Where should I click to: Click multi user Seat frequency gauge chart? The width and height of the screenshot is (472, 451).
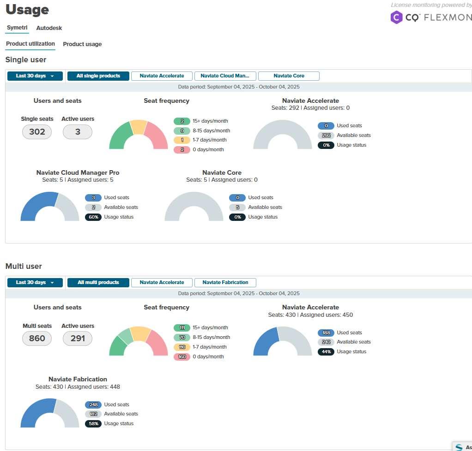[x=139, y=341]
